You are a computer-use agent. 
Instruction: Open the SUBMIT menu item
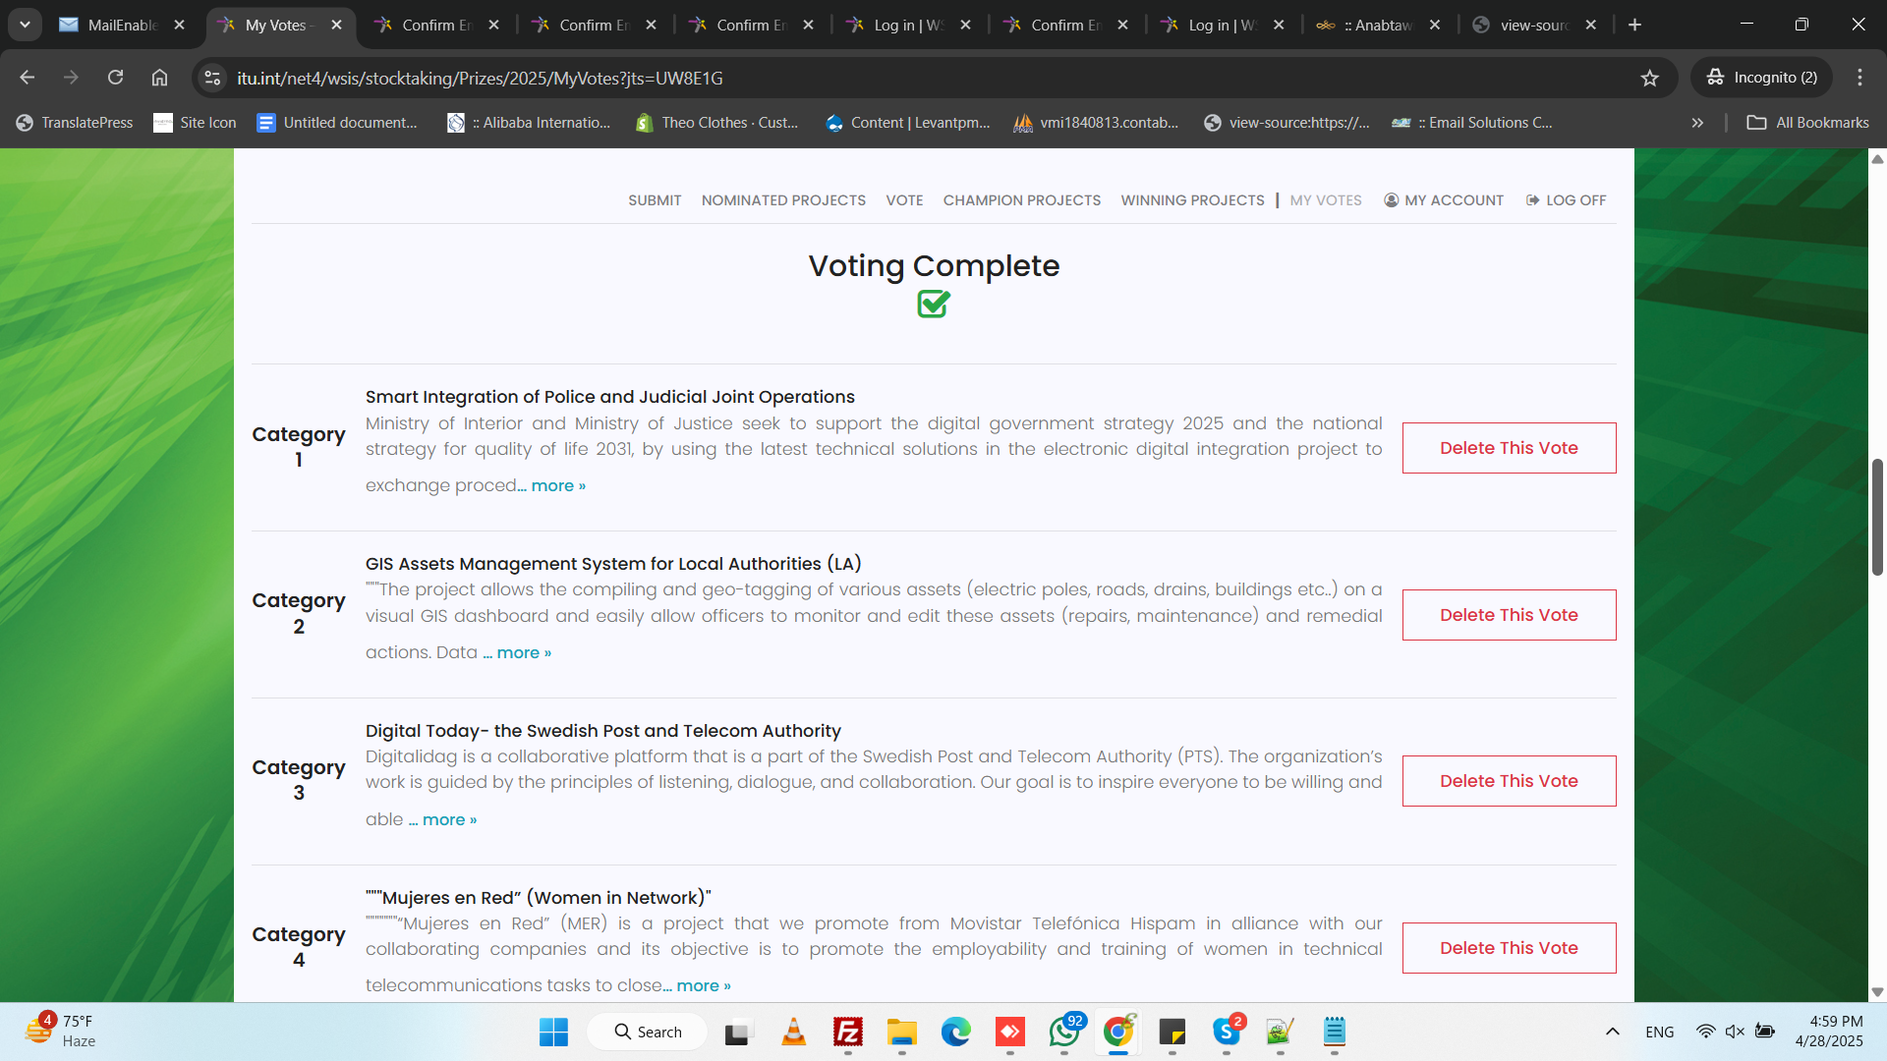655,200
